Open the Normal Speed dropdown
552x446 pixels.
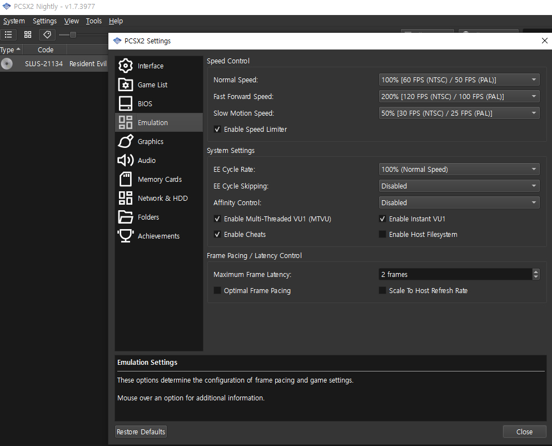[x=459, y=80]
